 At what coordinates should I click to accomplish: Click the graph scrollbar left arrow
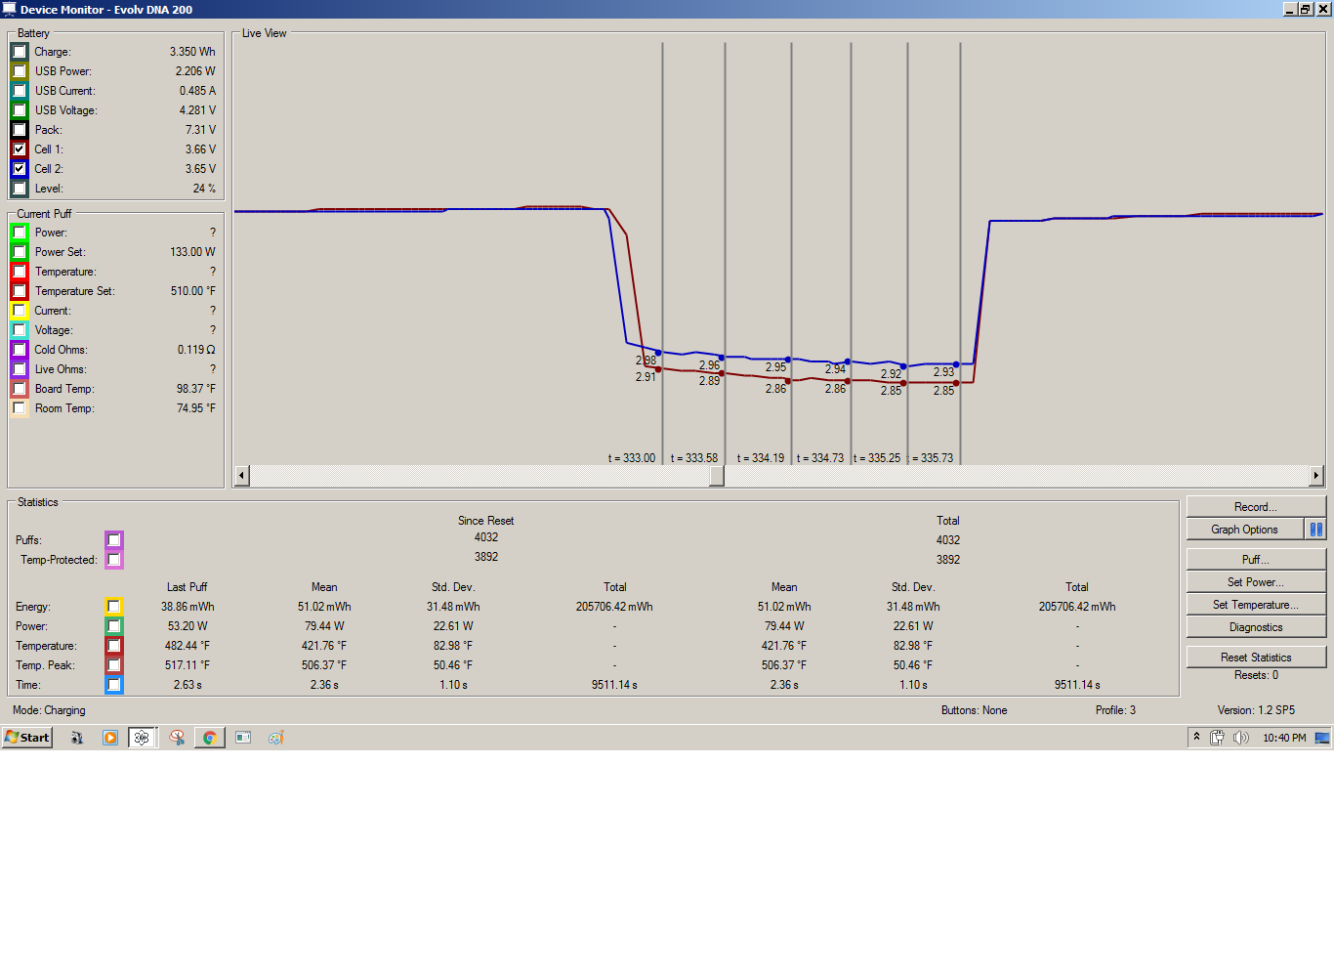click(242, 476)
